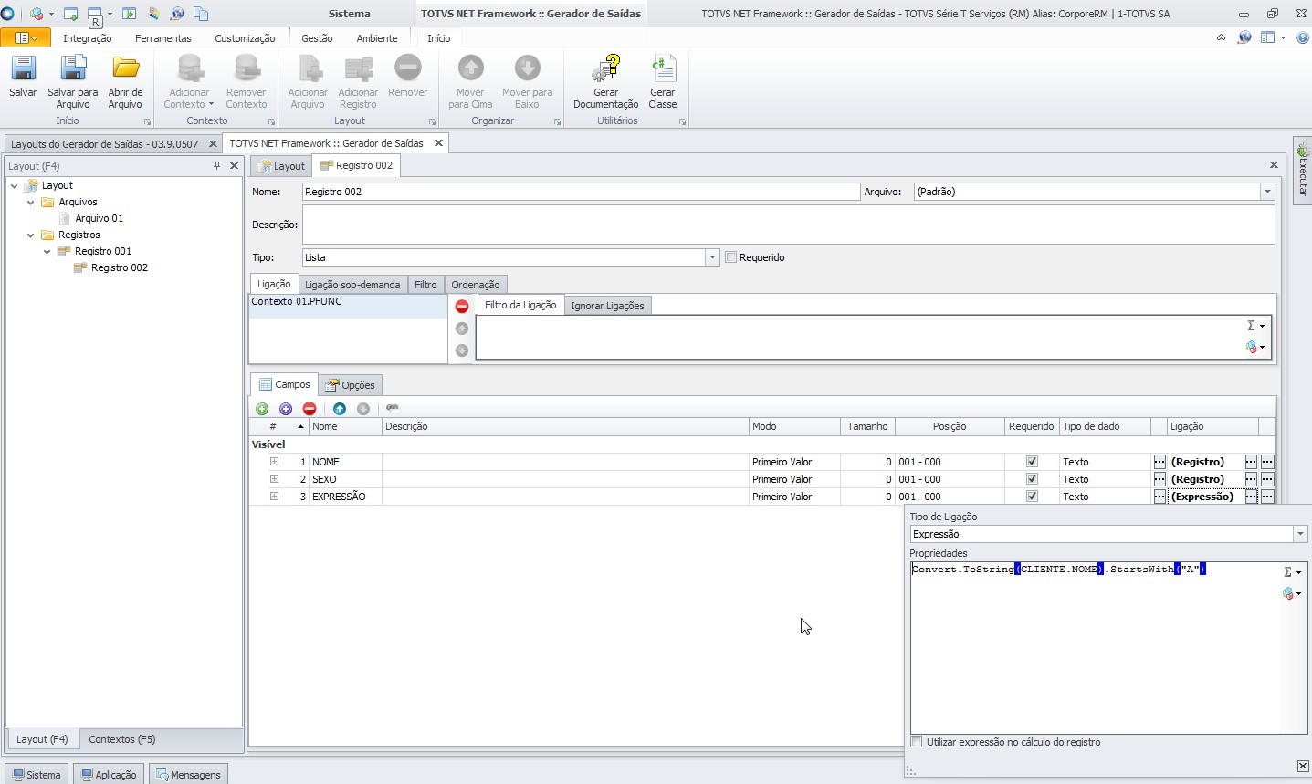Sort by Tipo de dado column header

[1105, 426]
